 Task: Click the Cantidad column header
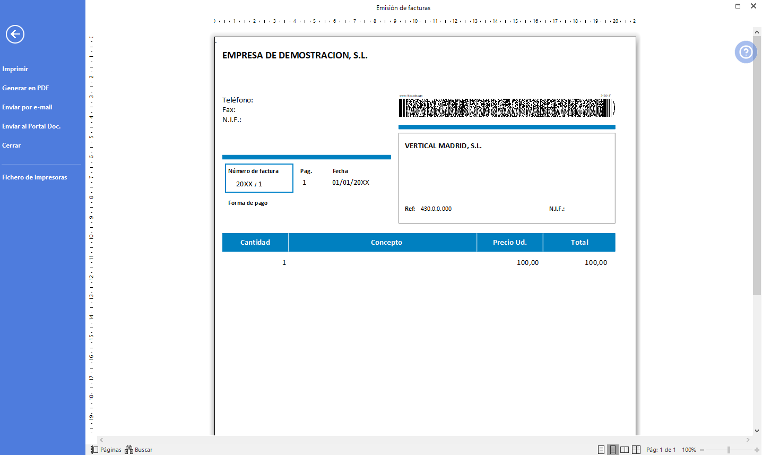(x=255, y=242)
